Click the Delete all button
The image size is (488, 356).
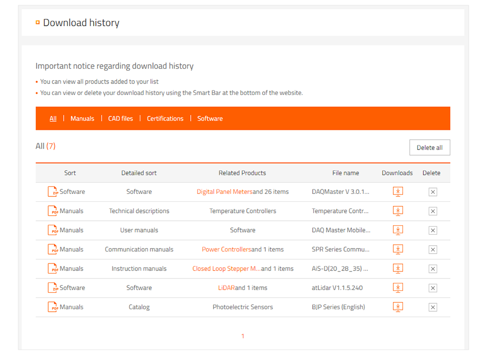[x=429, y=148]
